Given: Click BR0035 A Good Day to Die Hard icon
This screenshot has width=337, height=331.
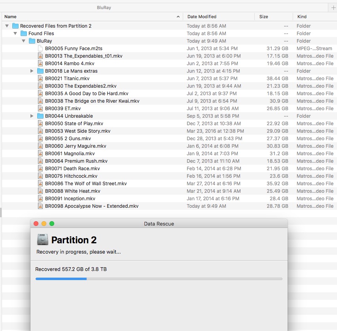Looking at the screenshot, I should tap(40, 94).
